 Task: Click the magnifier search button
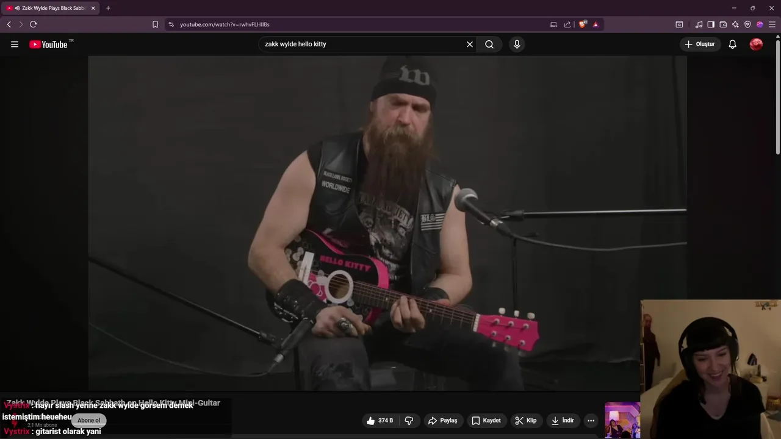489,45
